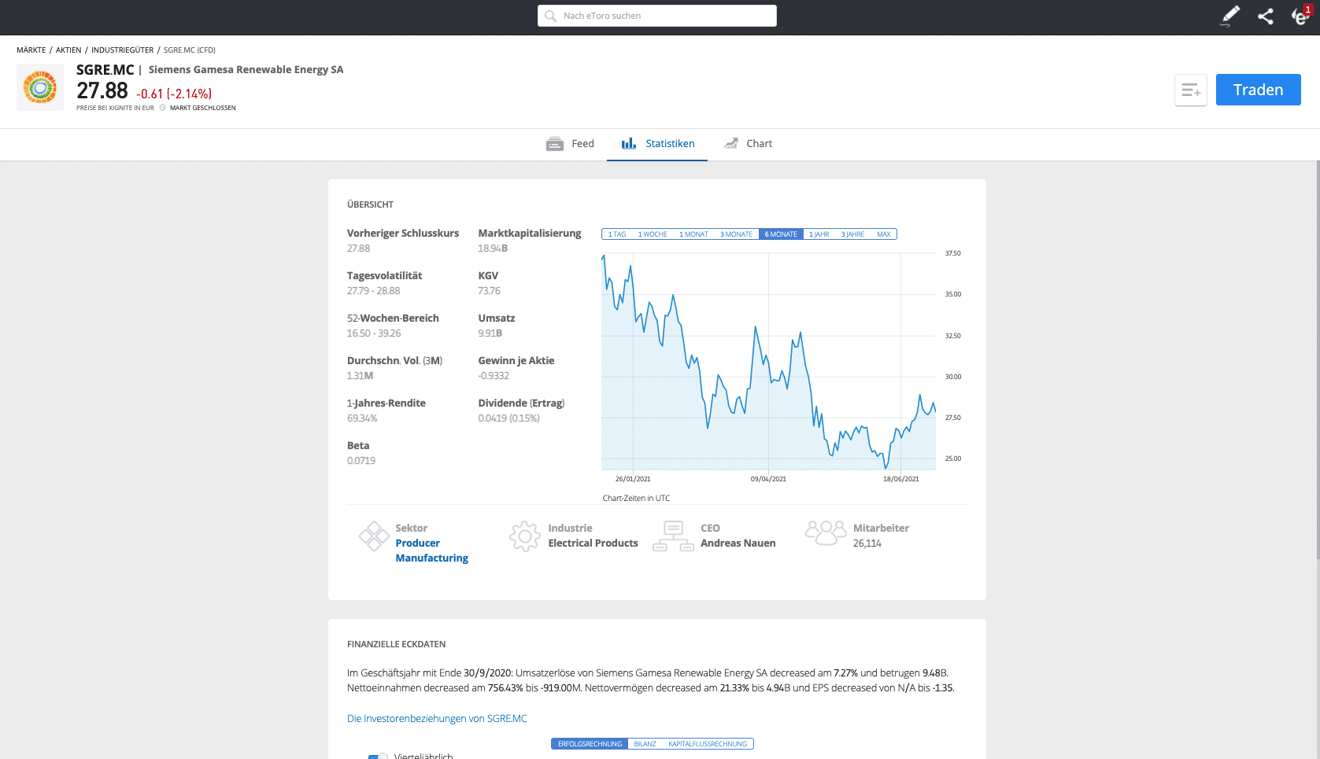Click the Chart tab icon
This screenshot has height=759, width=1320.
tap(731, 143)
